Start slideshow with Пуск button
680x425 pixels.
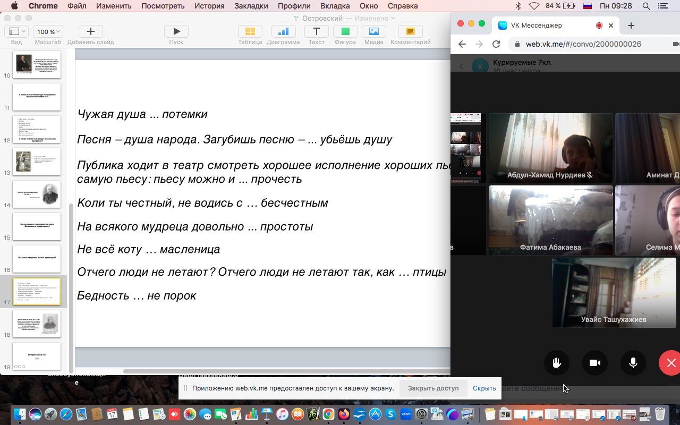click(176, 32)
